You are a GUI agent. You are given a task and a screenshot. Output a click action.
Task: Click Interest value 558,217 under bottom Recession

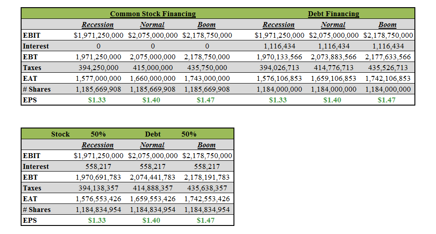pyautogui.click(x=97, y=167)
